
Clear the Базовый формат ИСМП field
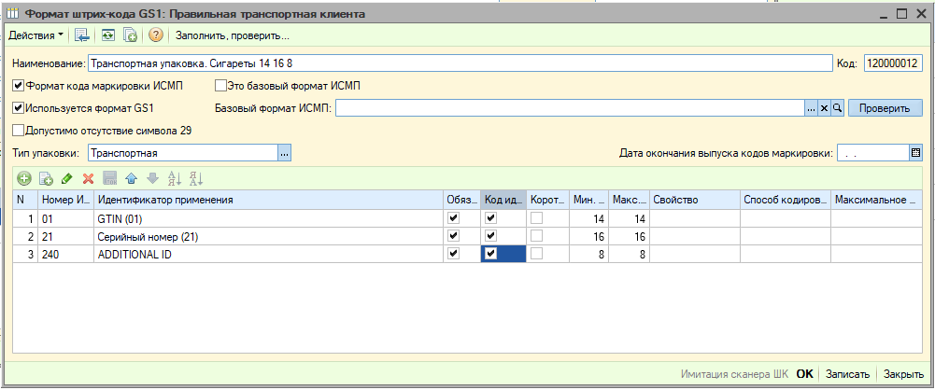(824, 108)
